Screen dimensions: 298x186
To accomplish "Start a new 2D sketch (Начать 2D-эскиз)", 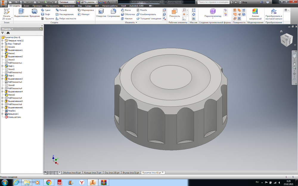I will pyautogui.click(x=6, y=14).
